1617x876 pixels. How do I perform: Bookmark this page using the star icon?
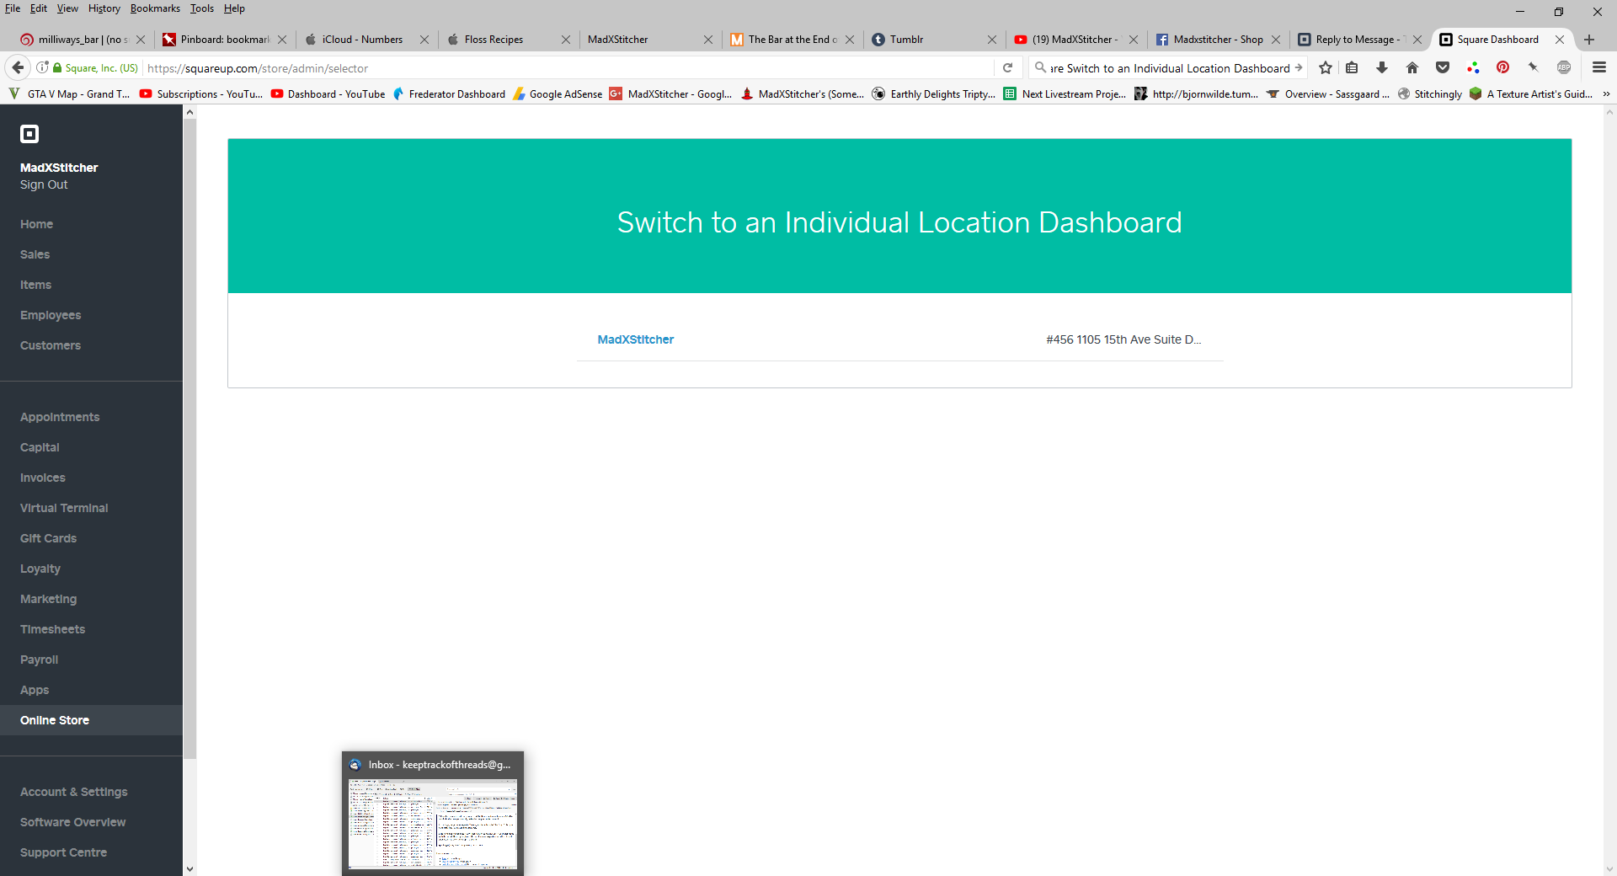1326,68
